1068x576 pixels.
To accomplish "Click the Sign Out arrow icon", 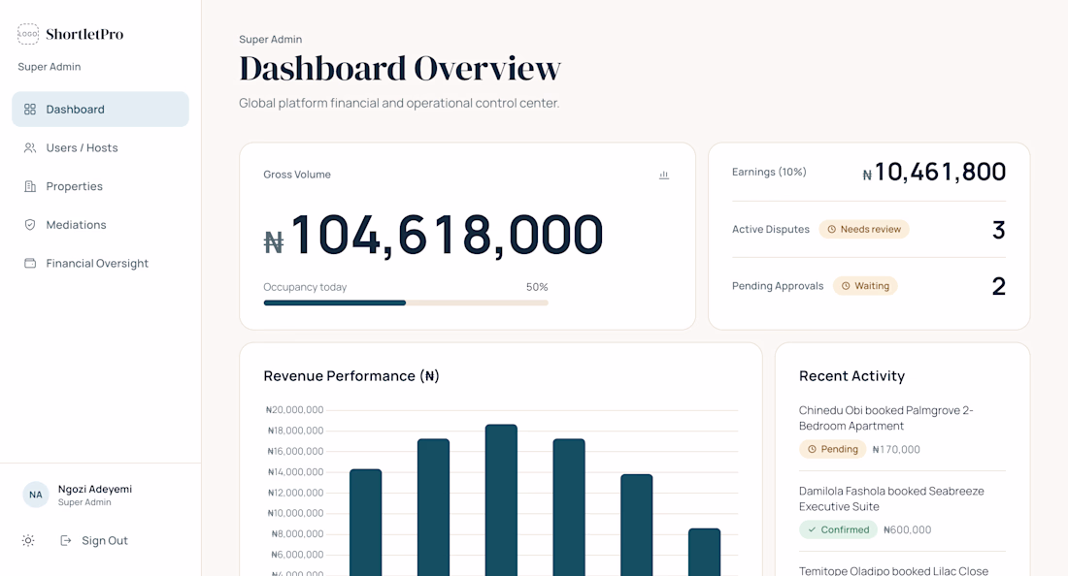I will click(x=66, y=541).
